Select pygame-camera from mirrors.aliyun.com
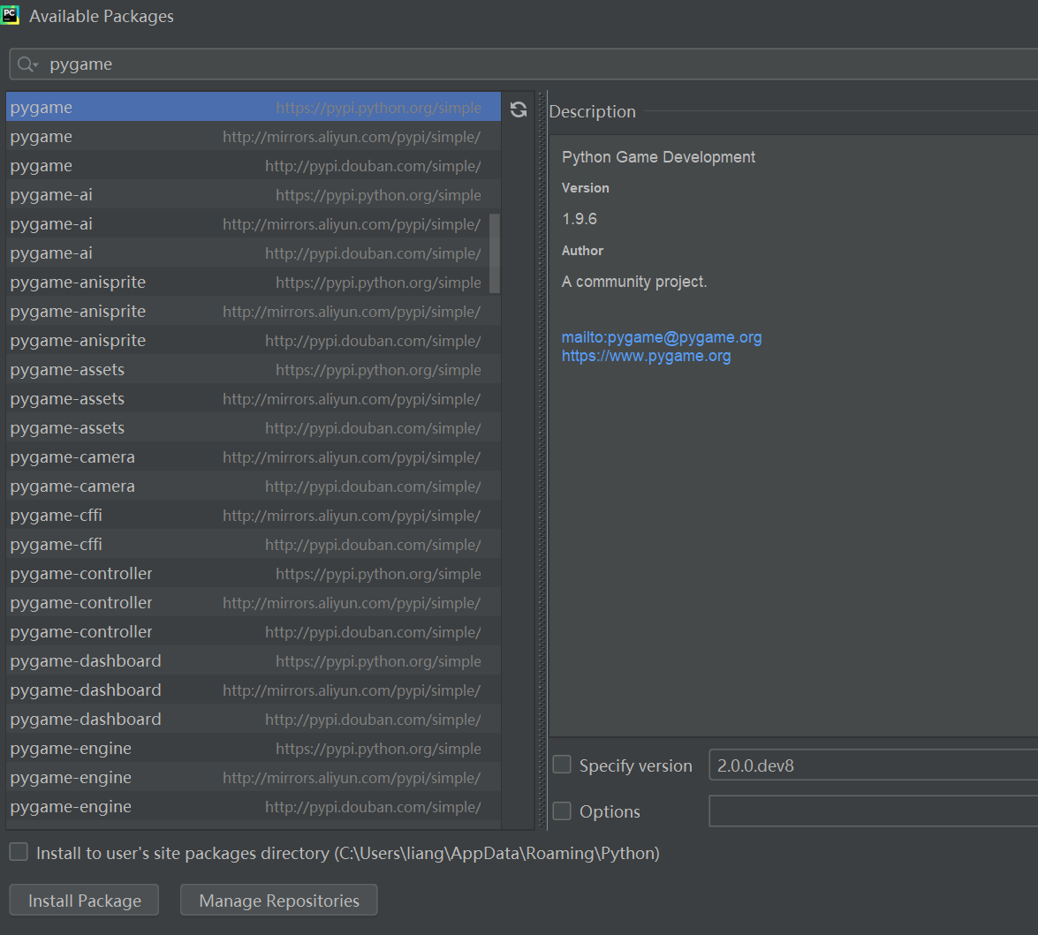 pyautogui.click(x=254, y=456)
